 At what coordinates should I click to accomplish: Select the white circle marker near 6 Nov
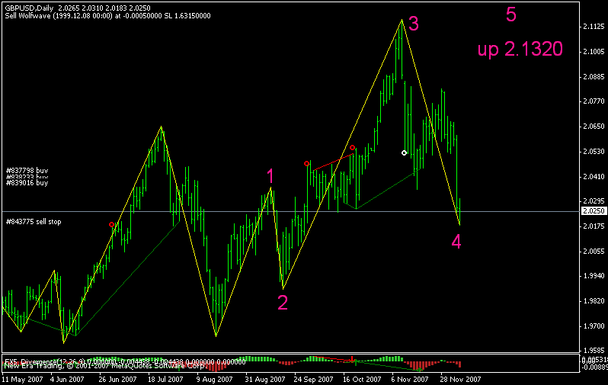[x=404, y=153]
